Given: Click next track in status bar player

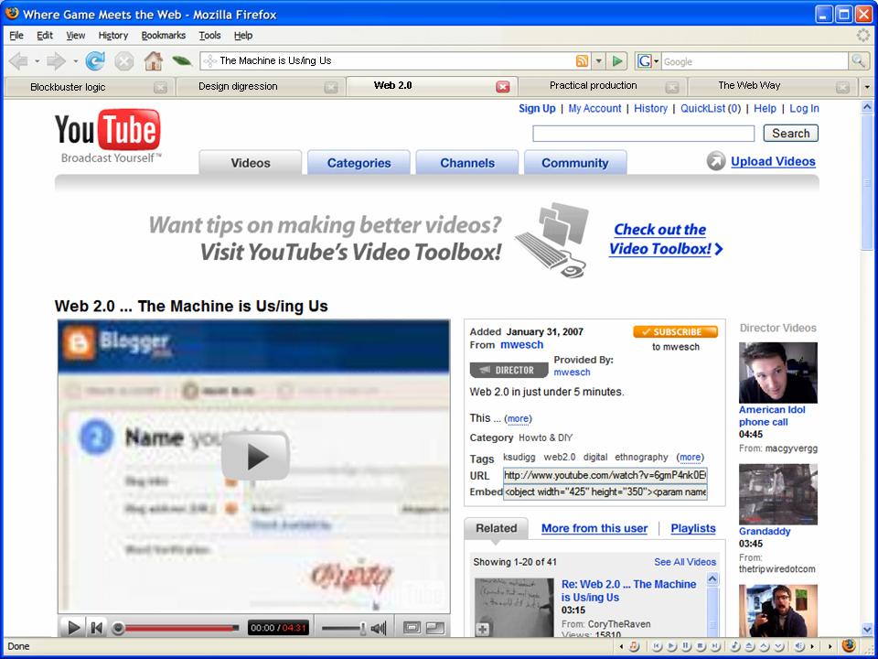Looking at the screenshot, I should click(x=715, y=646).
